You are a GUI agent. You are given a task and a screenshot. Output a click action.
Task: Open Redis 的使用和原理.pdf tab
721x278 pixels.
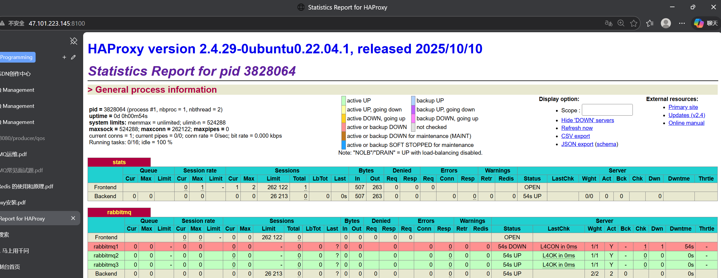coord(27,187)
